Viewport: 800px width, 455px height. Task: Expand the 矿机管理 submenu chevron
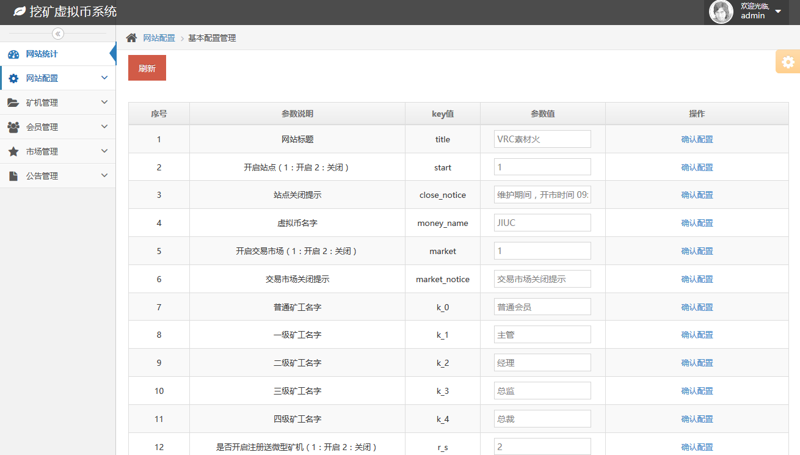tap(104, 102)
